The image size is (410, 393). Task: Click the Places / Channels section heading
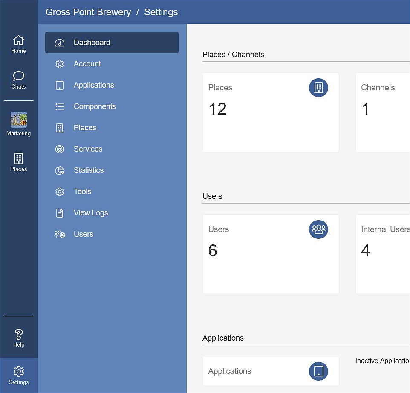click(233, 55)
